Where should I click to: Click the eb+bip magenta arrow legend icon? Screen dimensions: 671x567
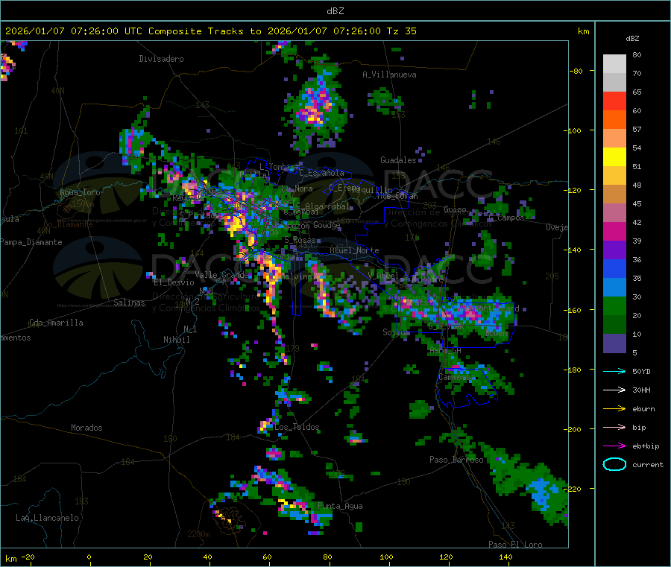(x=614, y=446)
